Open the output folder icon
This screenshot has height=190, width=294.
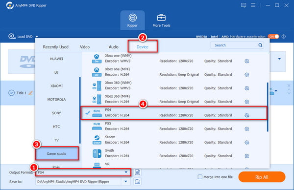[x=137, y=181]
